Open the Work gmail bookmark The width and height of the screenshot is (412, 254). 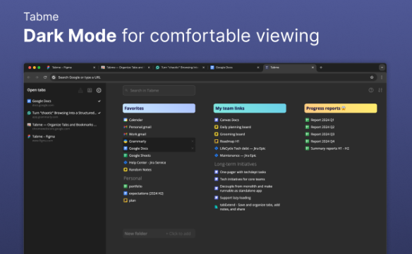[138, 134]
